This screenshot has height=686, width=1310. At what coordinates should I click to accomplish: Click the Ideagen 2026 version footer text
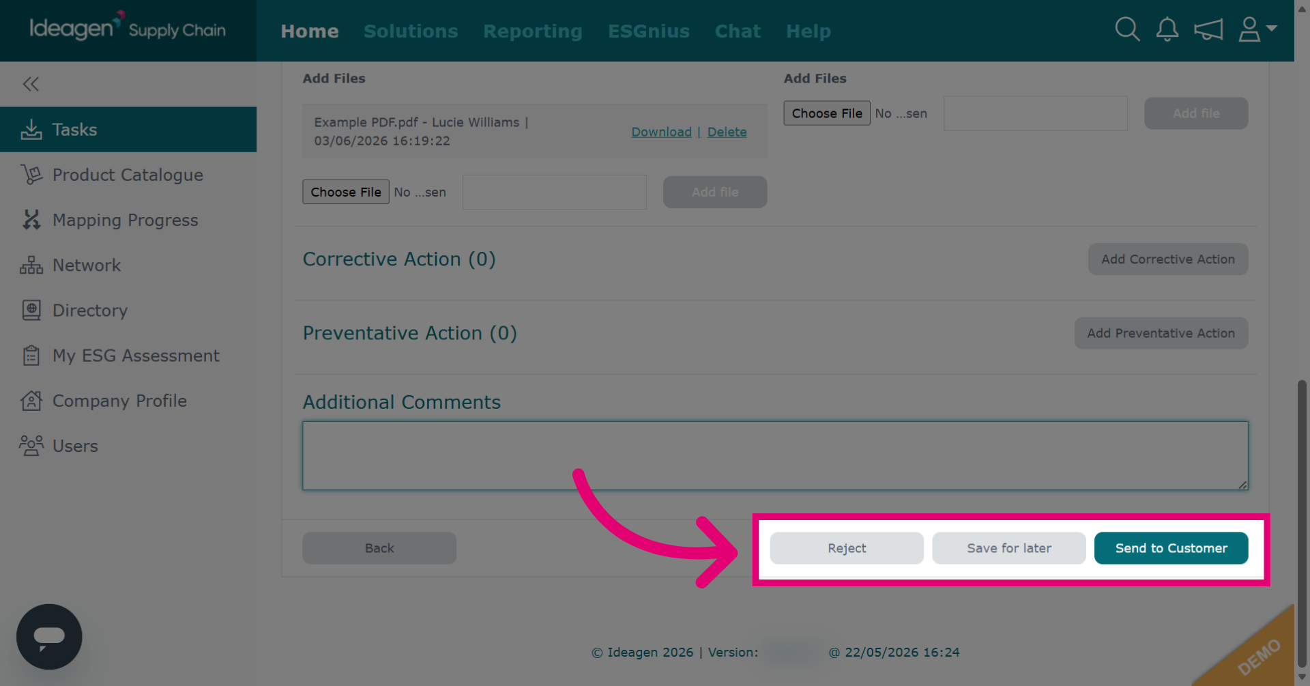[775, 653]
